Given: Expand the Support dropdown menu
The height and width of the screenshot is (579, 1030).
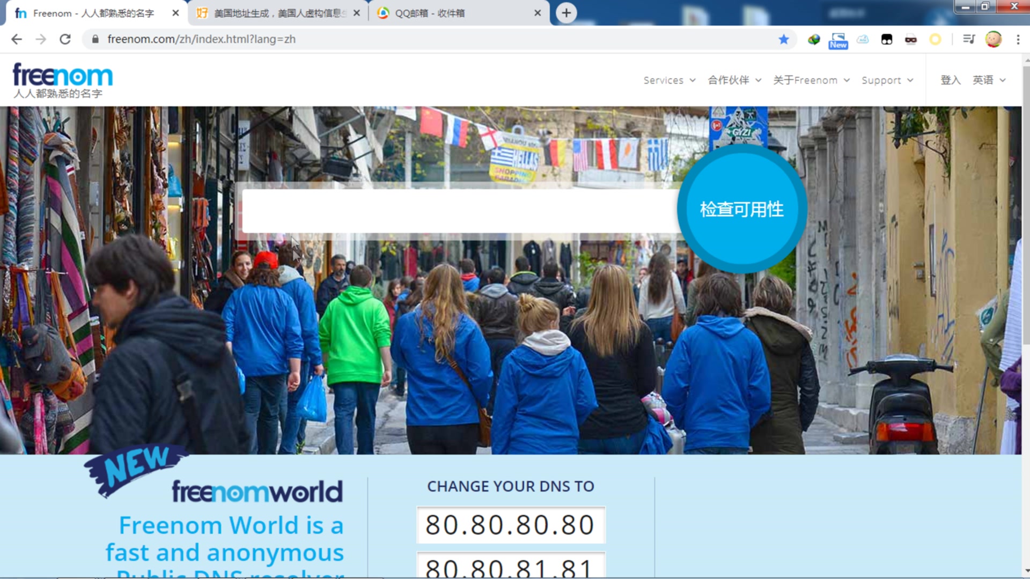Looking at the screenshot, I should coord(887,80).
